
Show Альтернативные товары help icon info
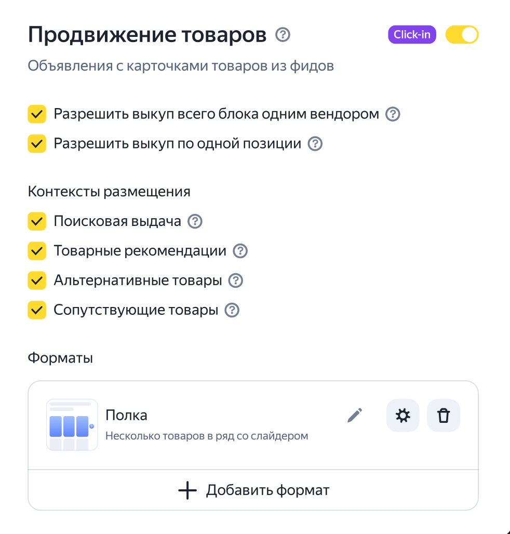pyautogui.click(x=236, y=281)
